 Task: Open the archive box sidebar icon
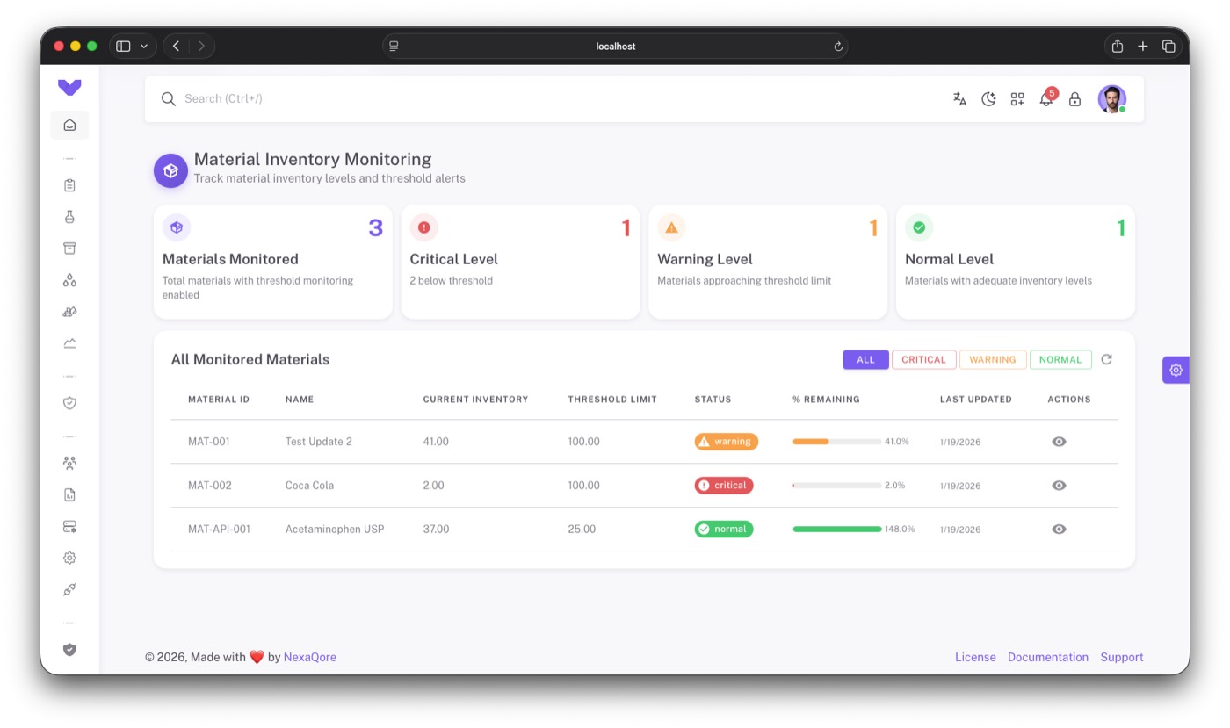point(69,249)
